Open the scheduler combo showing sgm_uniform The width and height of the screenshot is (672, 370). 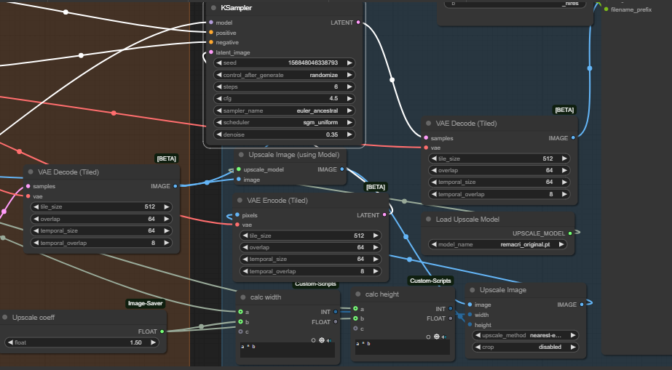[284, 123]
